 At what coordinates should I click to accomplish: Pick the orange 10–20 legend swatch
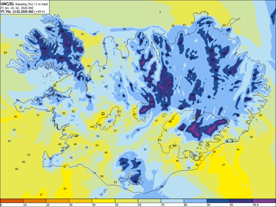(x=35, y=201)
